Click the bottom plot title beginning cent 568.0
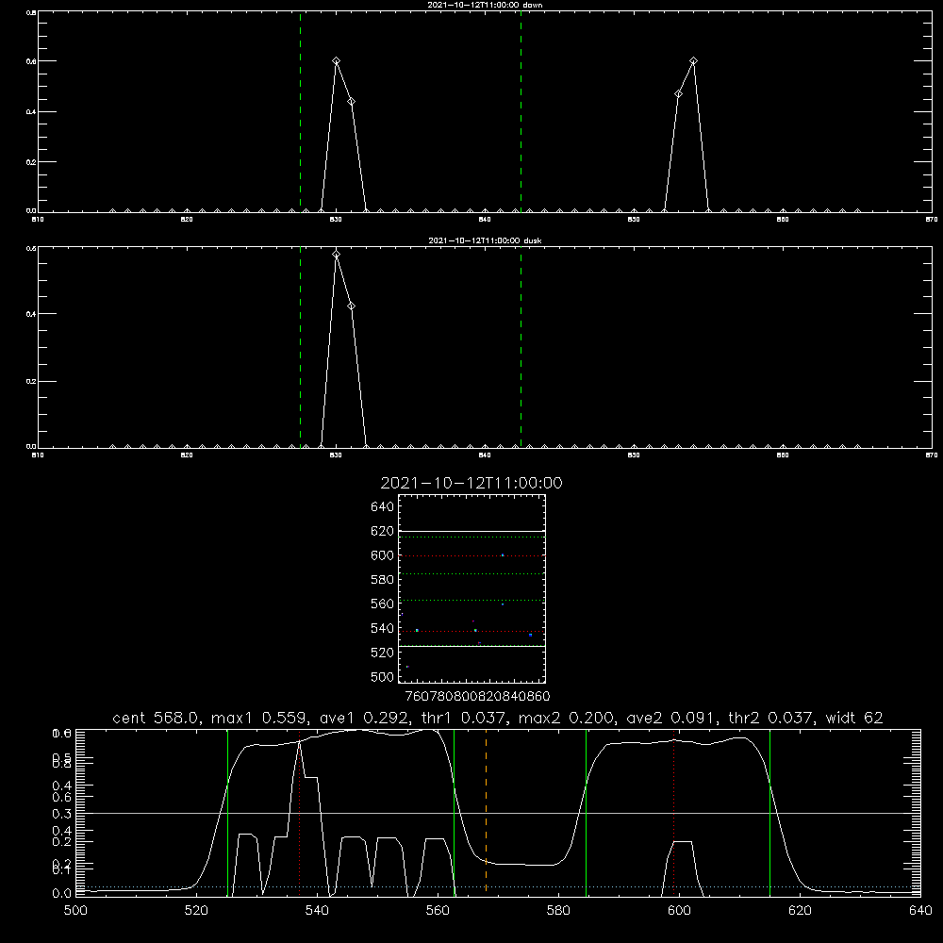 click(x=498, y=718)
